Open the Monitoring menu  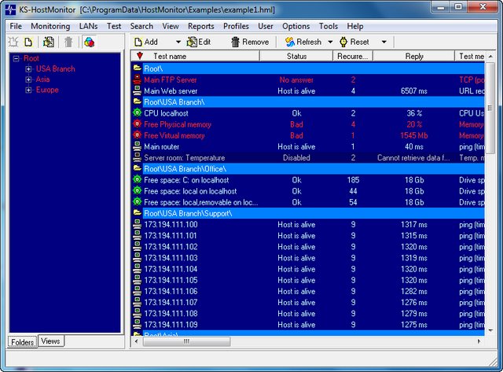[50, 26]
